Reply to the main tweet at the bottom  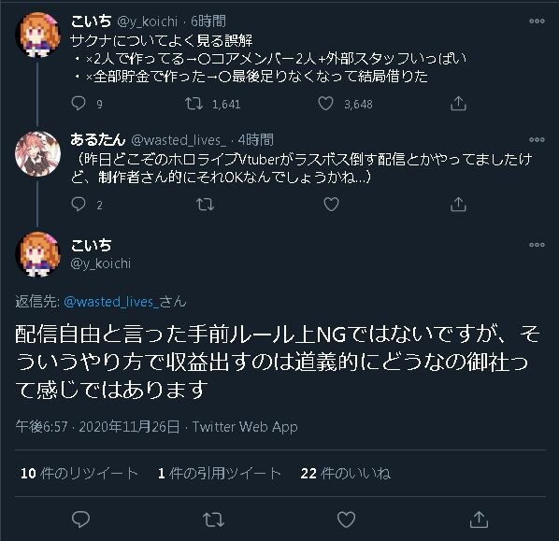point(81,520)
